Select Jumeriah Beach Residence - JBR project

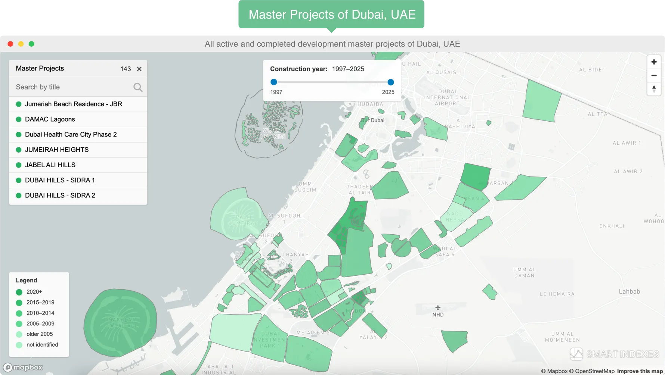pyautogui.click(x=78, y=104)
